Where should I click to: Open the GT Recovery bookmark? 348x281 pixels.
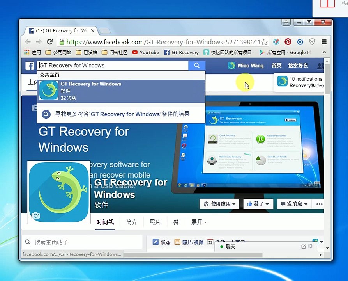[181, 52]
